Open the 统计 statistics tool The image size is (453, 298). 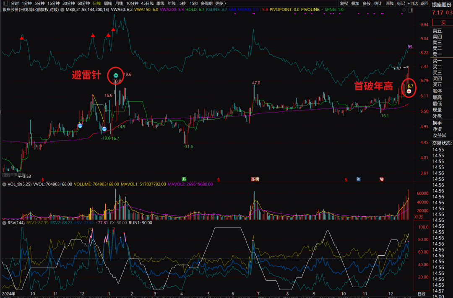378,3
